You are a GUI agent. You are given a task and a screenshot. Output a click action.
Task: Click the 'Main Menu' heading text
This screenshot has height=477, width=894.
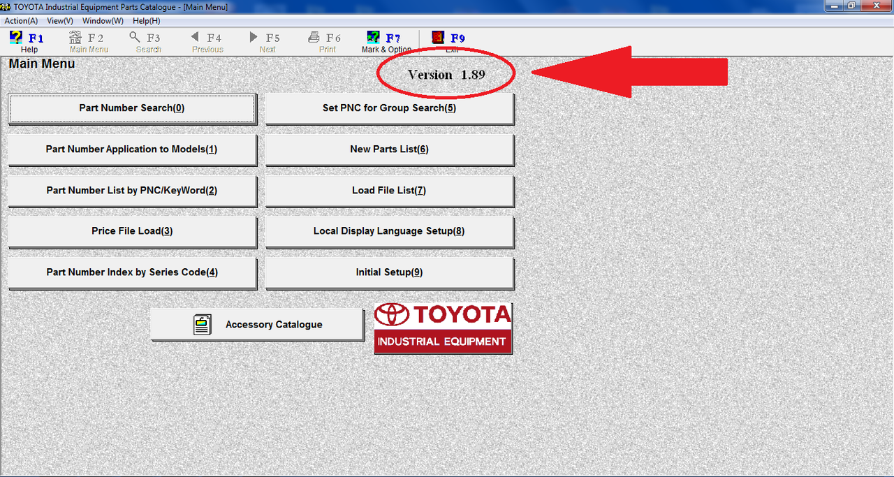pos(42,64)
